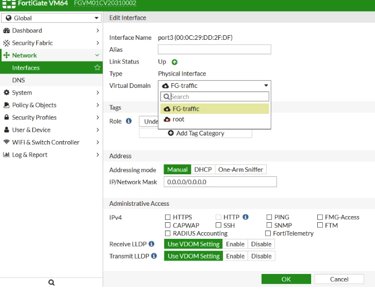The width and height of the screenshot is (375, 289).
Task: Collapse the Virtual Domain dropdown arrow
Action: click(266, 85)
